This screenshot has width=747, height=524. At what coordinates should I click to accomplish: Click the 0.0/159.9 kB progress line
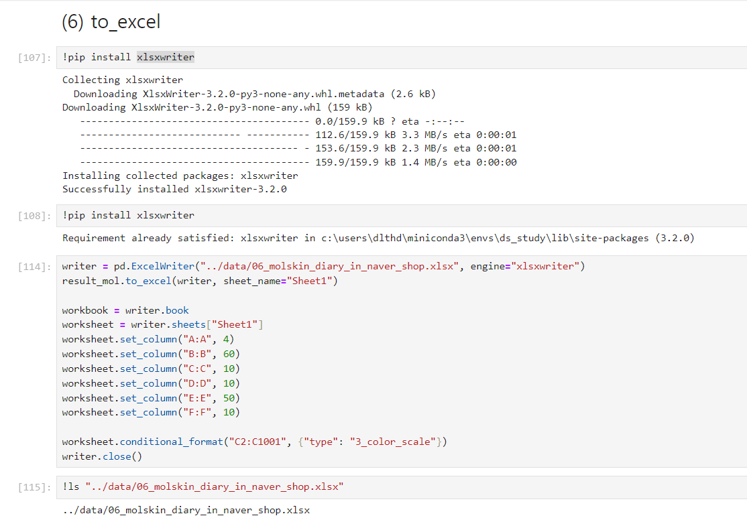click(x=272, y=121)
